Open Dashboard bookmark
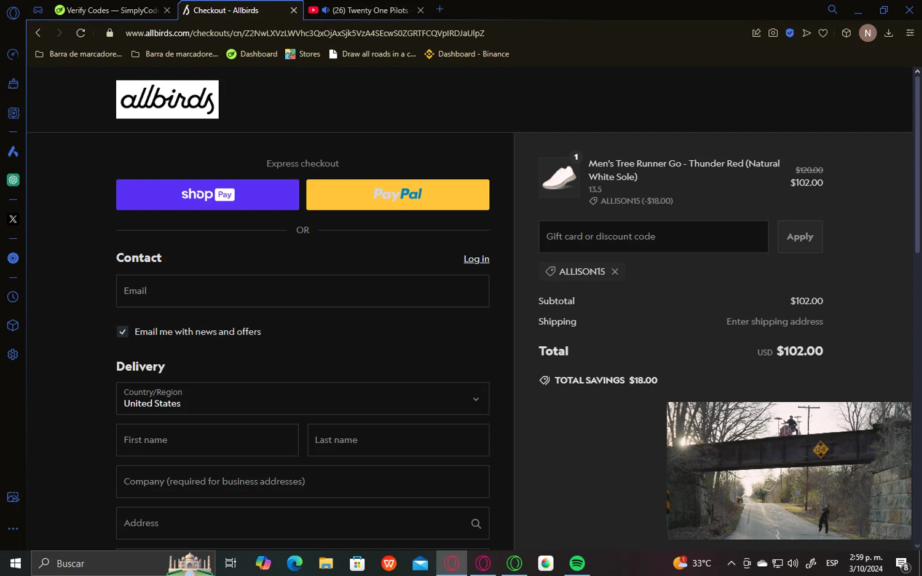Screen dimensions: 922x576 252,54
